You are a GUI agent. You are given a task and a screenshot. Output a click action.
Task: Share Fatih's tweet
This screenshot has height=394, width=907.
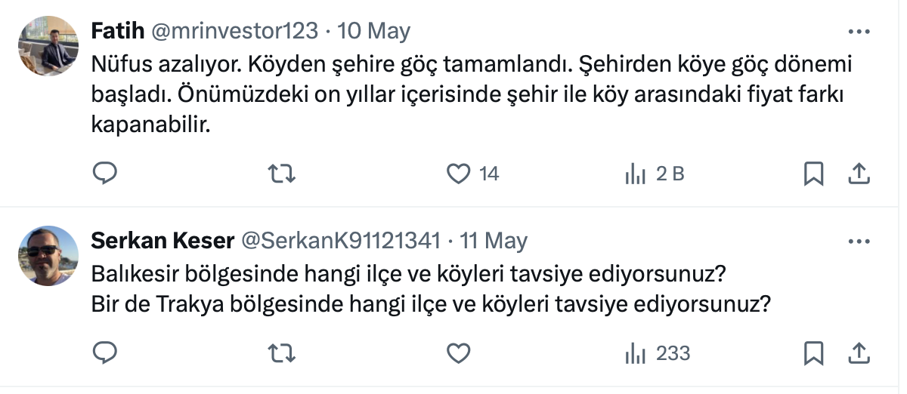(859, 174)
